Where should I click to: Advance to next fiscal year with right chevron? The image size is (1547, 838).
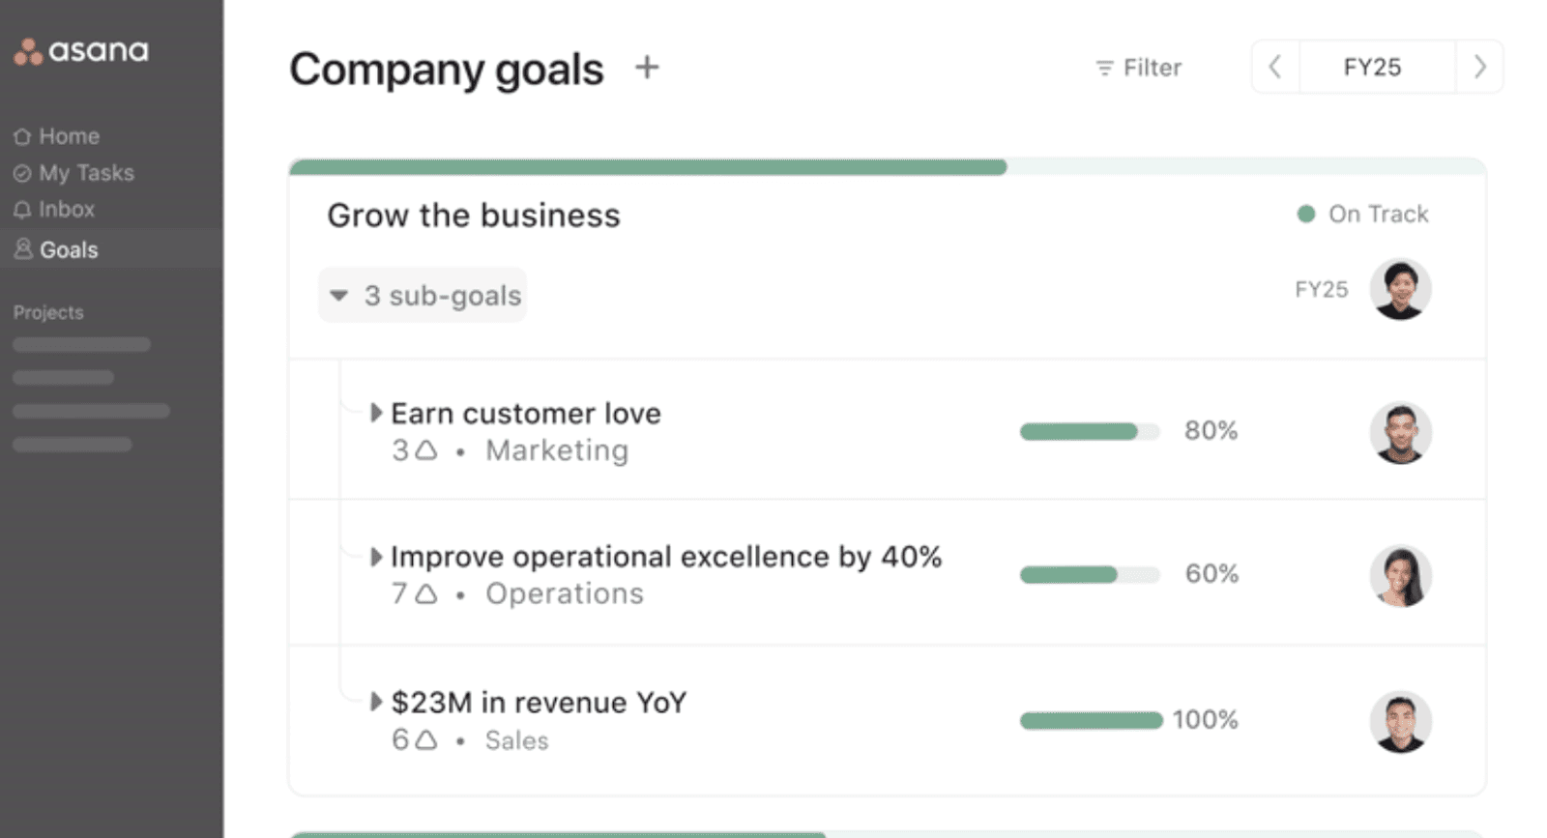point(1479,67)
